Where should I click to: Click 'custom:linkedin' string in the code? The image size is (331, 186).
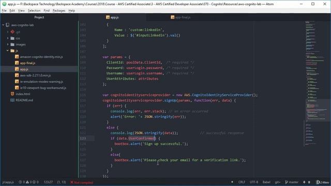146,30
